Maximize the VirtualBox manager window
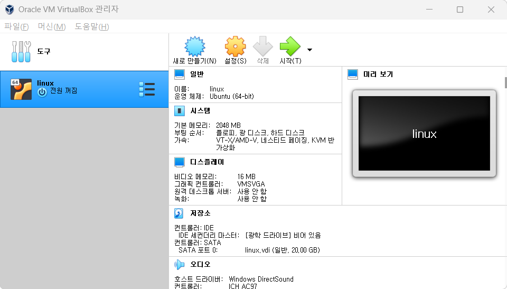507x289 pixels. [x=460, y=10]
